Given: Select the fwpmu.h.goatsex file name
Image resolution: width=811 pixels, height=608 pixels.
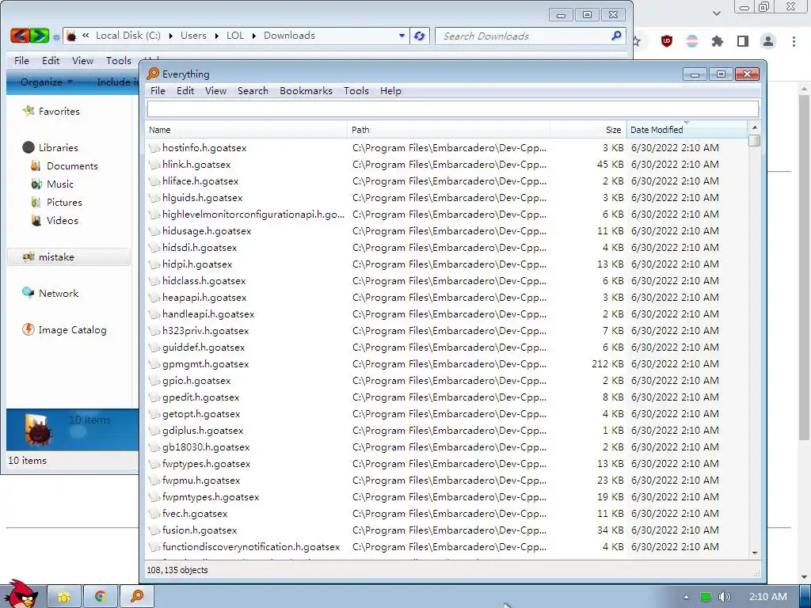Looking at the screenshot, I should [201, 481].
